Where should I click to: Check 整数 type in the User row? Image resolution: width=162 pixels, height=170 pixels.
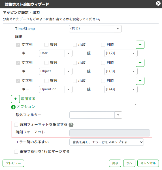46,45
